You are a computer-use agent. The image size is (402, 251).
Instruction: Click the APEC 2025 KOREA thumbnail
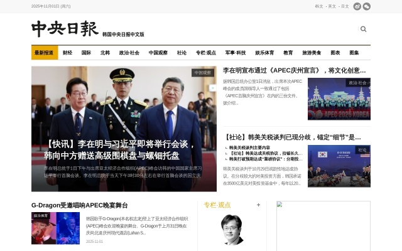[339, 99]
